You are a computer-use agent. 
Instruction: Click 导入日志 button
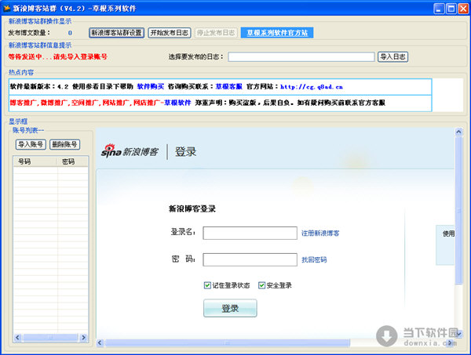click(x=392, y=56)
